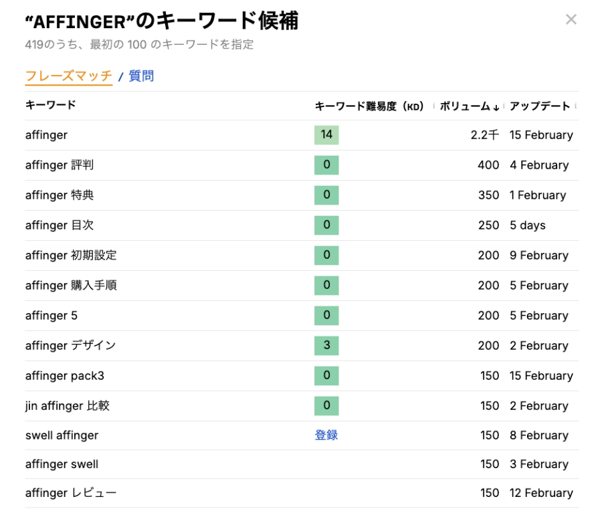Select the keyword "affinger デザイン"
This screenshot has width=602, height=511.
click(x=71, y=346)
